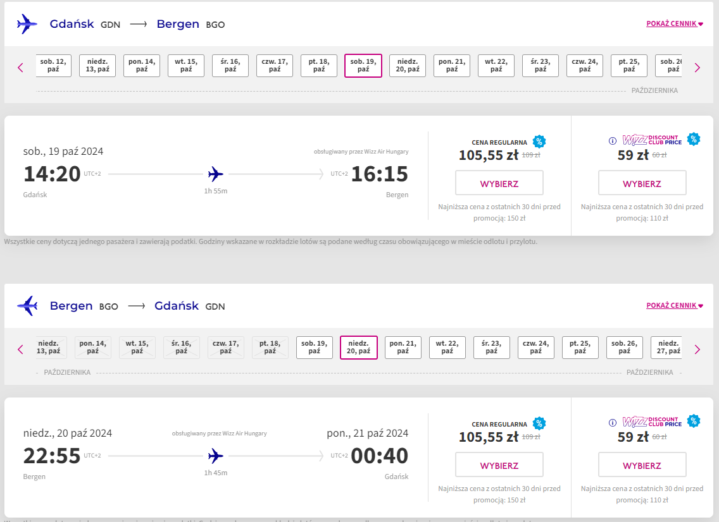Select czw. 24 paź outbound date
The height and width of the screenshot is (522, 719).
click(585, 66)
